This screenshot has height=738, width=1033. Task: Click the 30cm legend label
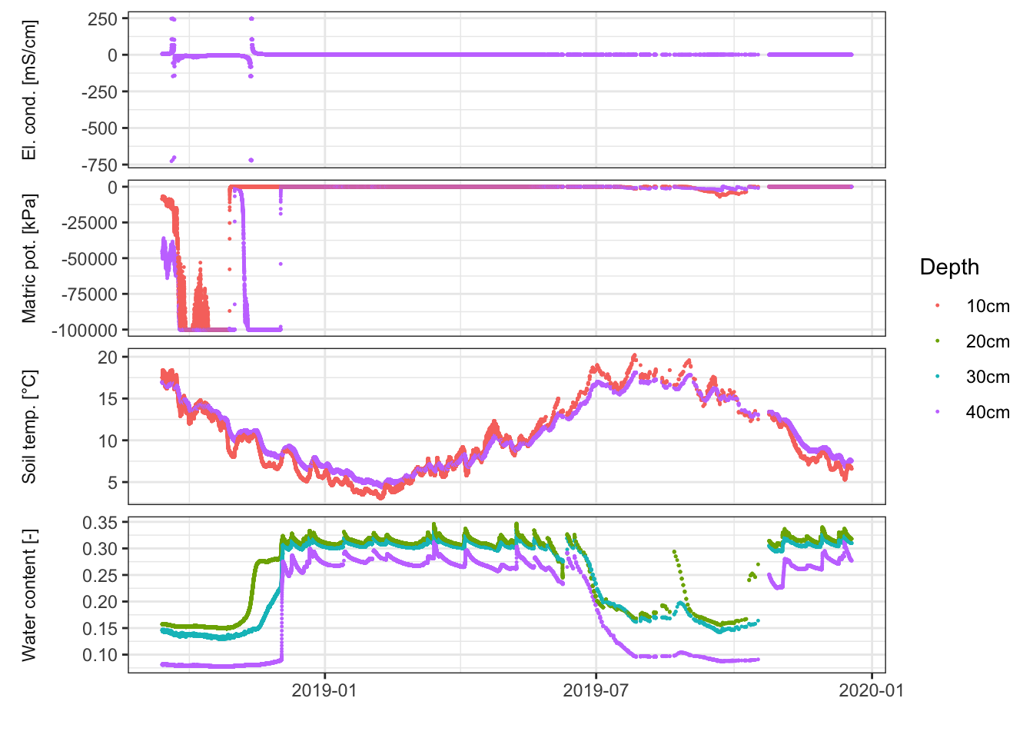(988, 377)
